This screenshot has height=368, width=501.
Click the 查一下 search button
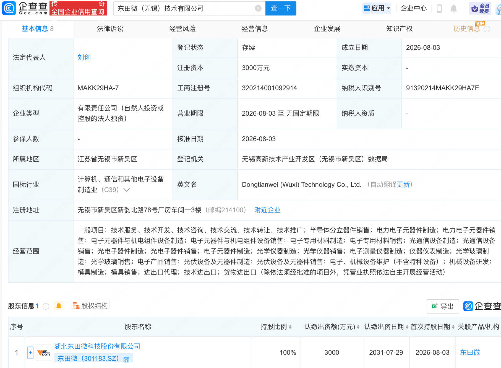[x=281, y=8]
